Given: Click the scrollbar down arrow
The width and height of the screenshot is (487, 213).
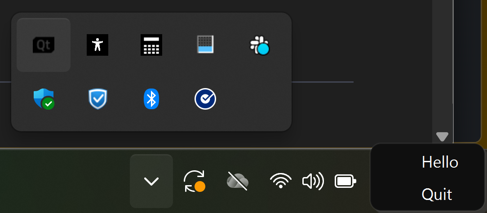Looking at the screenshot, I should 442,137.
